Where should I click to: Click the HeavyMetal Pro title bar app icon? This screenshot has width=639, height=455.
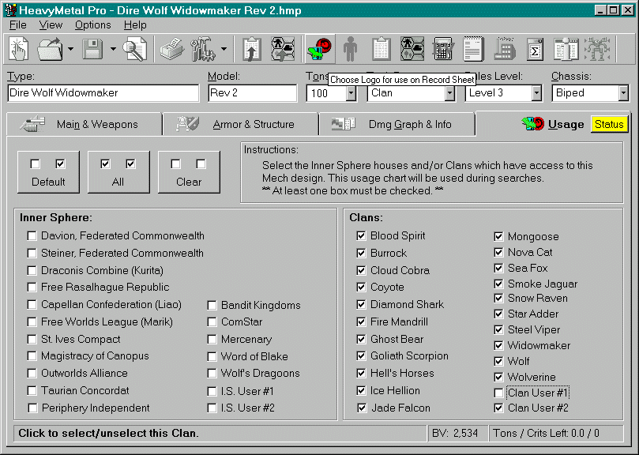[x=10, y=9]
